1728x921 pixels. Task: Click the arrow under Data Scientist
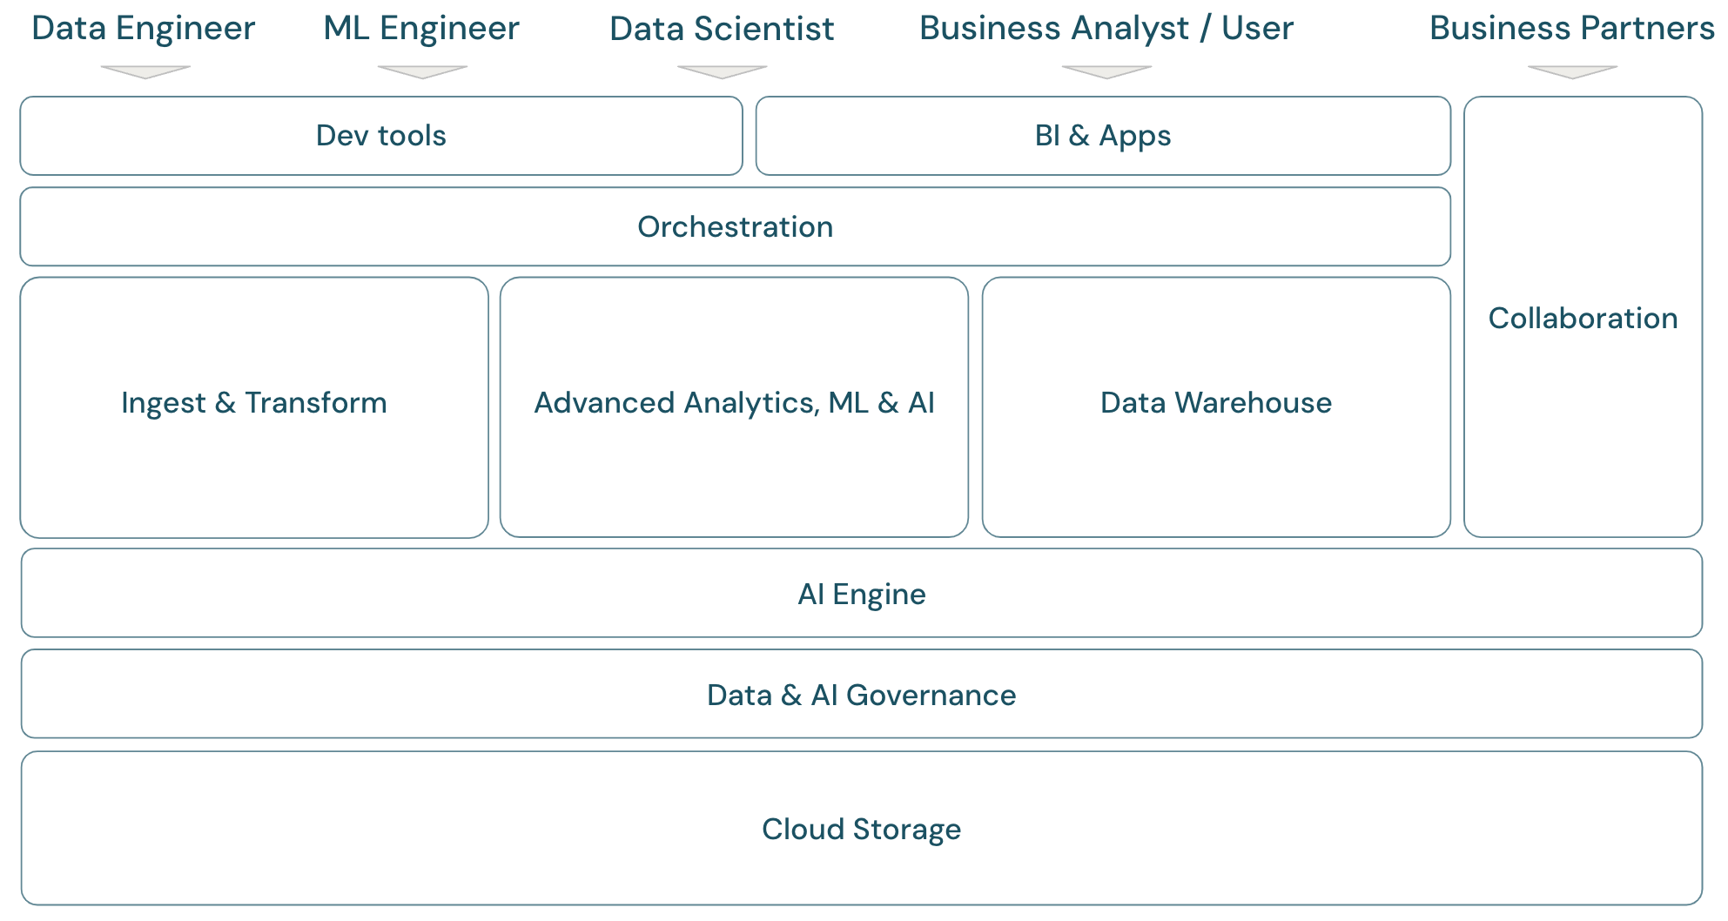722,71
